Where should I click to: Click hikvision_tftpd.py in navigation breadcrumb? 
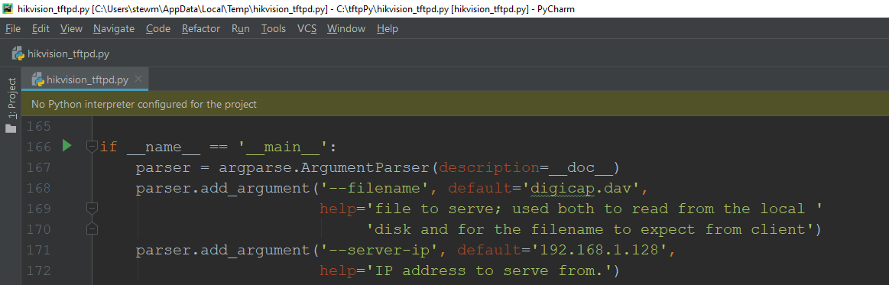click(68, 53)
